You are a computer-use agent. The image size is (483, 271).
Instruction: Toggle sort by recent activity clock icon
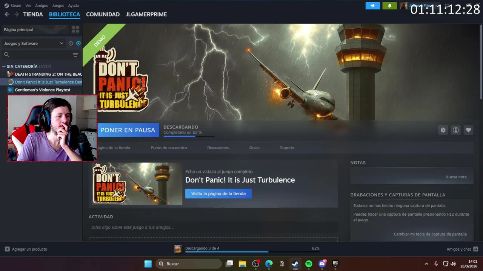click(71, 43)
